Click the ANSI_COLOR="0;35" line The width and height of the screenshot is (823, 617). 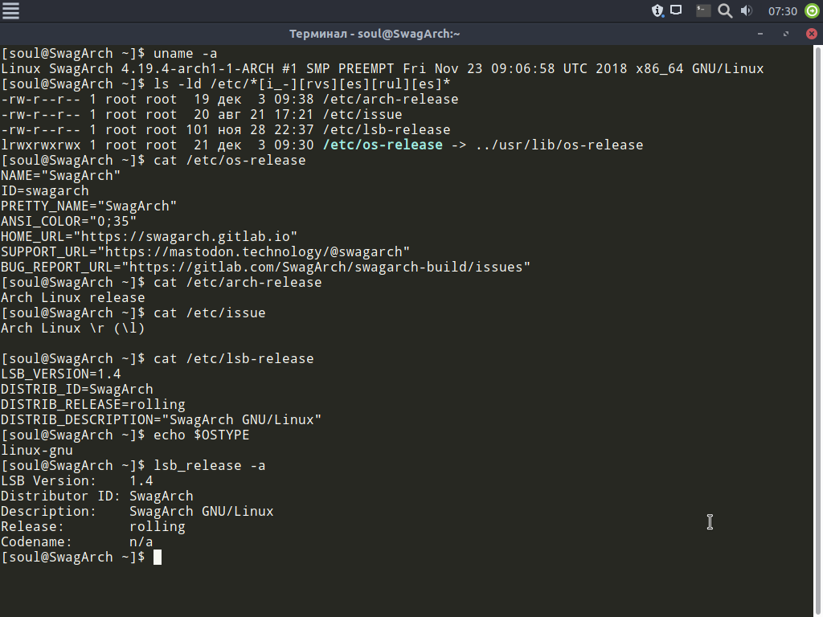point(69,222)
